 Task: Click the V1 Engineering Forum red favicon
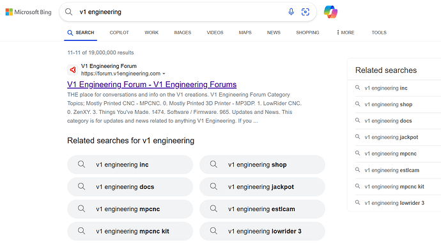point(73,70)
